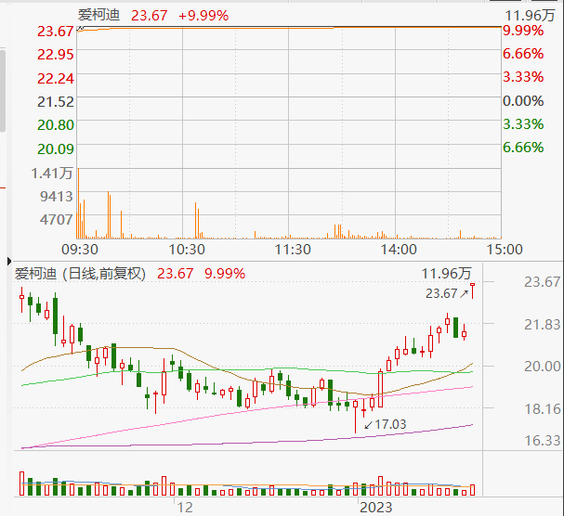Viewport: 564px width, 516px height.
Task: Click the 14:00 time axis label
Action: [399, 250]
